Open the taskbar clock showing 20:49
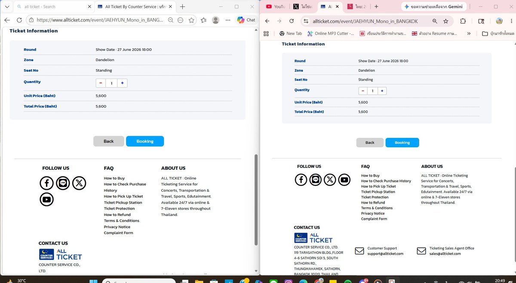This screenshot has height=283, width=516. coord(500,281)
